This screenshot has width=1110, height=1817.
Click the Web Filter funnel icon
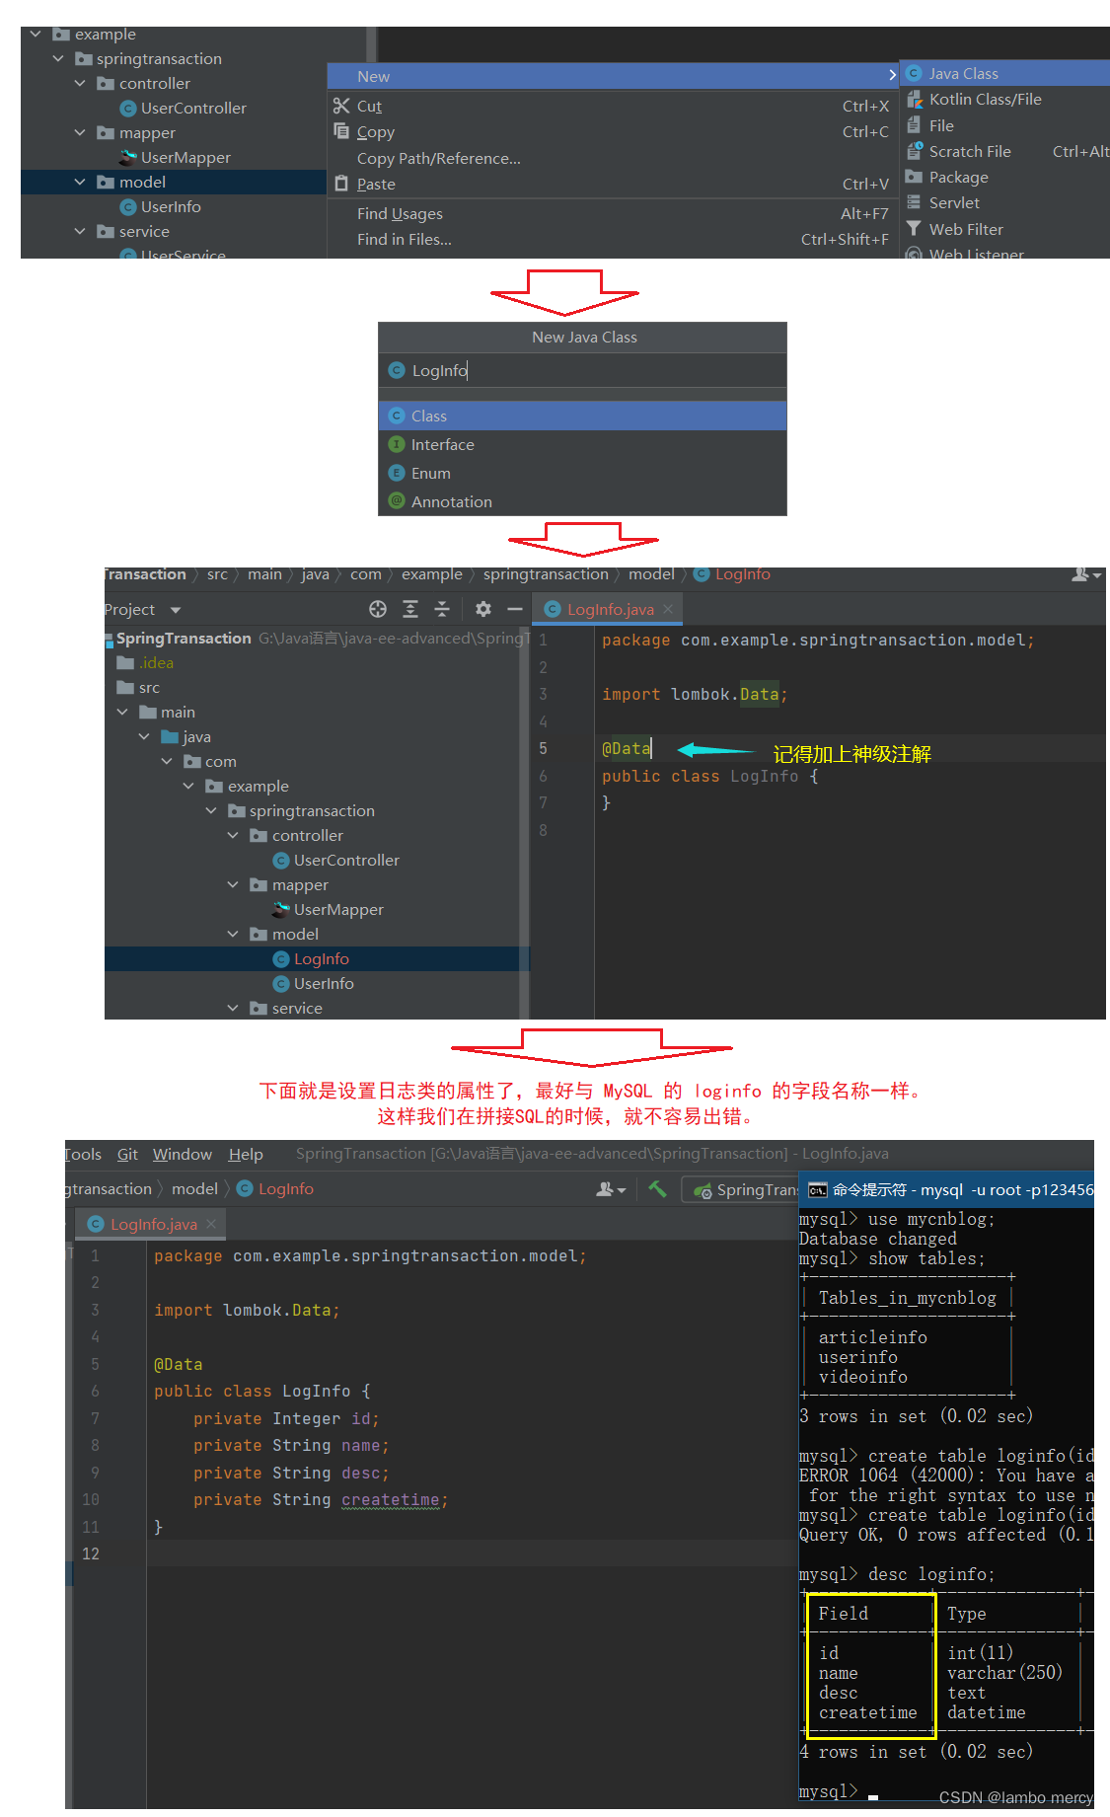point(914,229)
